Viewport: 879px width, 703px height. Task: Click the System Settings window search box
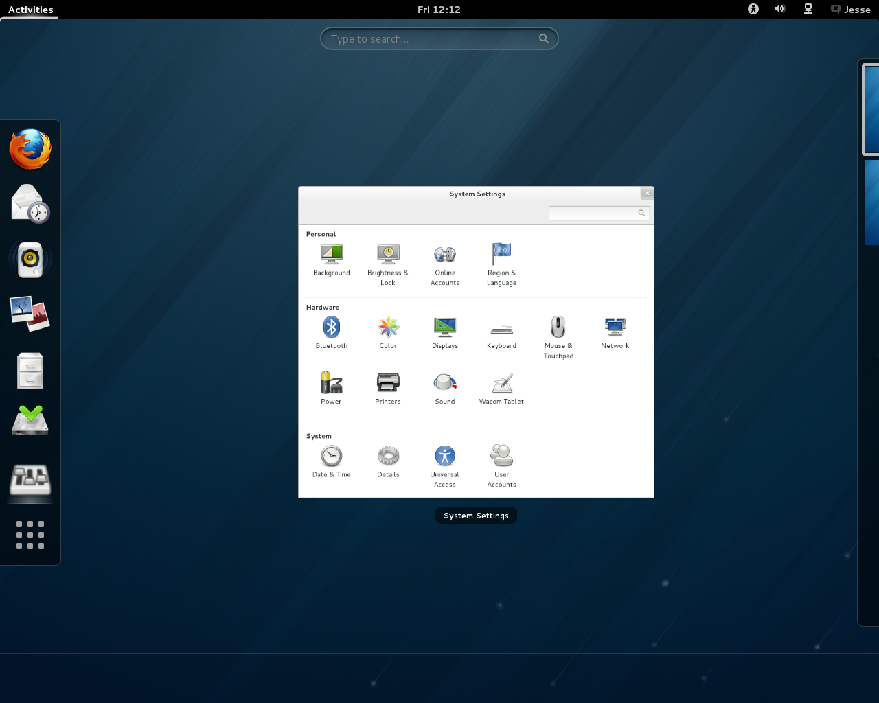tap(599, 213)
